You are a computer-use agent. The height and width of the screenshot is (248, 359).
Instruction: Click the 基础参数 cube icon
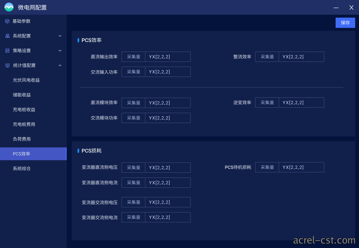[x=7, y=21]
